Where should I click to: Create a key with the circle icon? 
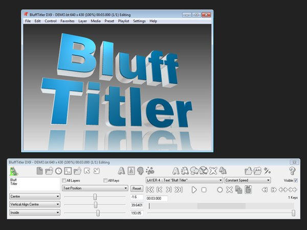220,190
